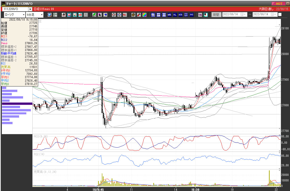This screenshot has height=191, width=290.
Task: Click the 10/8:45 time axis label
Action: click(x=98, y=189)
